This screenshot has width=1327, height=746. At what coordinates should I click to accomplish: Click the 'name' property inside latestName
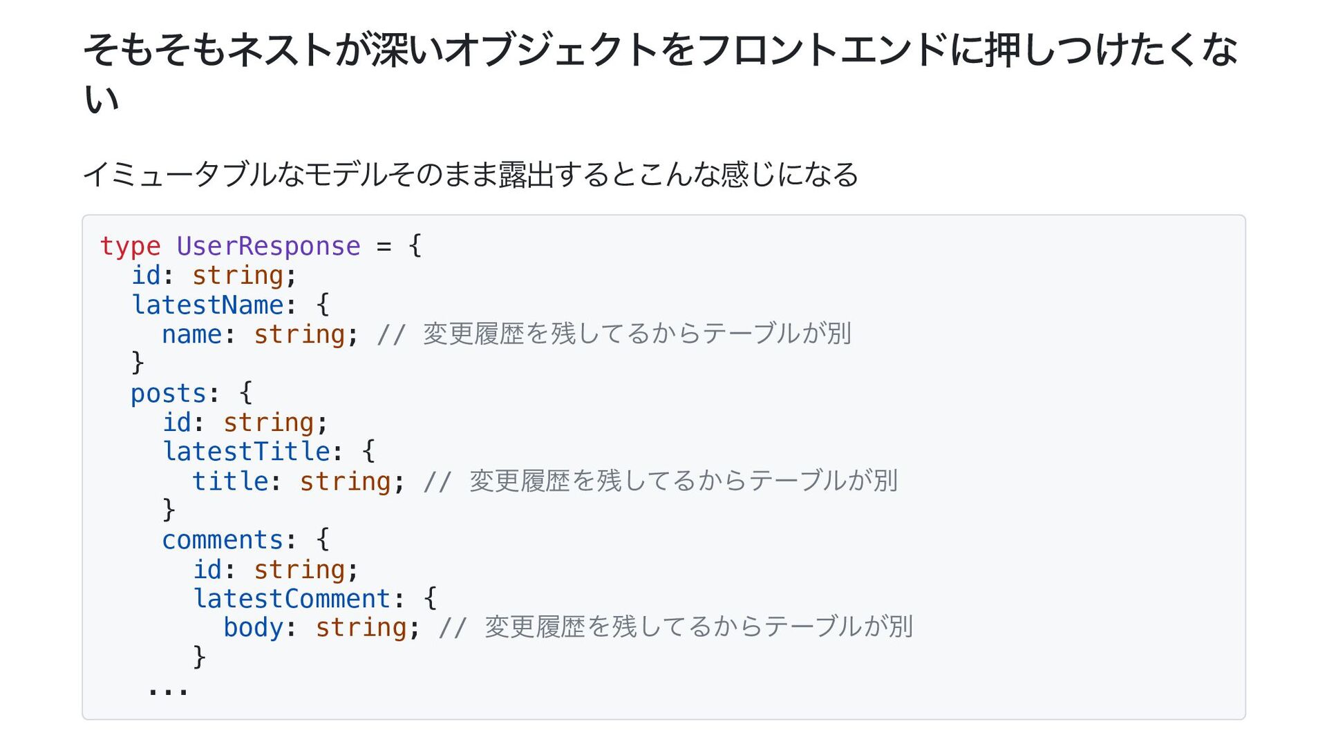(191, 334)
